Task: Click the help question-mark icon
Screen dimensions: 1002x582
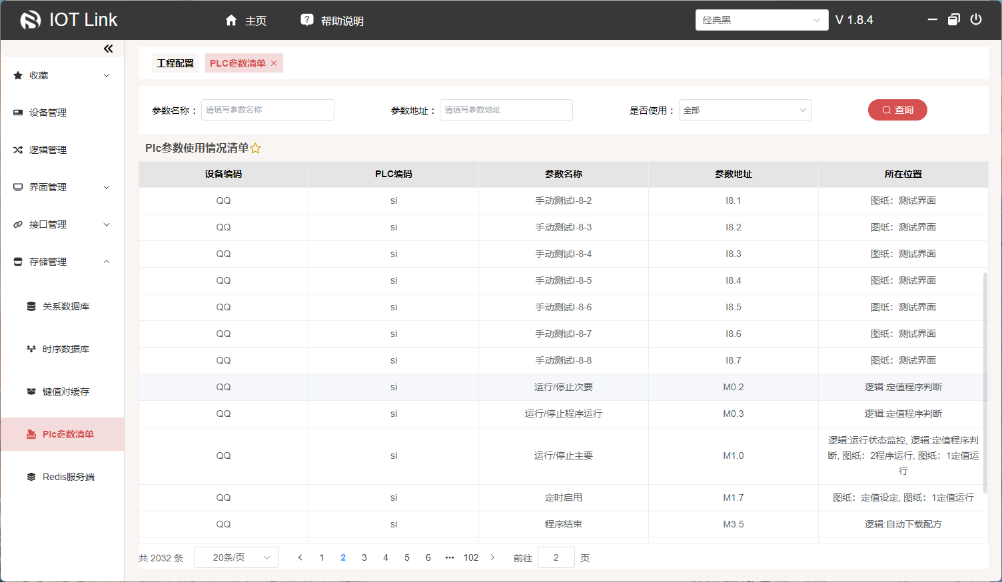Action: 307,20
